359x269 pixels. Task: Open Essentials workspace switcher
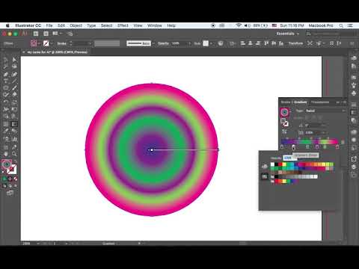[x=288, y=34]
